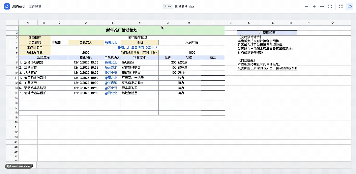This screenshot has height=174, width=356.
Task: Click the JitWord logo icon
Action: (x=7, y=7)
